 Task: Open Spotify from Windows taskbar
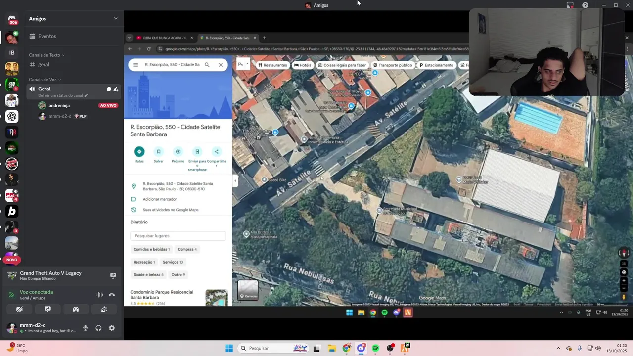coord(375,348)
